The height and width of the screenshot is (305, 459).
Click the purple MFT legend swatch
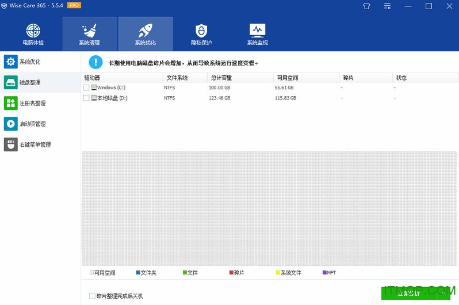pyautogui.click(x=324, y=272)
